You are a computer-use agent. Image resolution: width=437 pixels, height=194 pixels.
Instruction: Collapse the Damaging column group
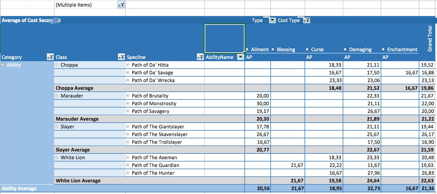coord(345,50)
